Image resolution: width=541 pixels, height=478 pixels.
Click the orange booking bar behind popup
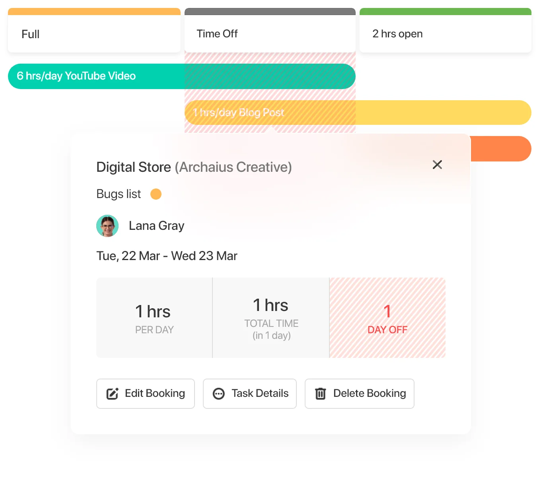(x=501, y=149)
